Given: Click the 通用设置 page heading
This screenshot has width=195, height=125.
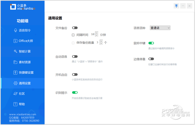Looking at the screenshot, I should (x=55, y=18).
